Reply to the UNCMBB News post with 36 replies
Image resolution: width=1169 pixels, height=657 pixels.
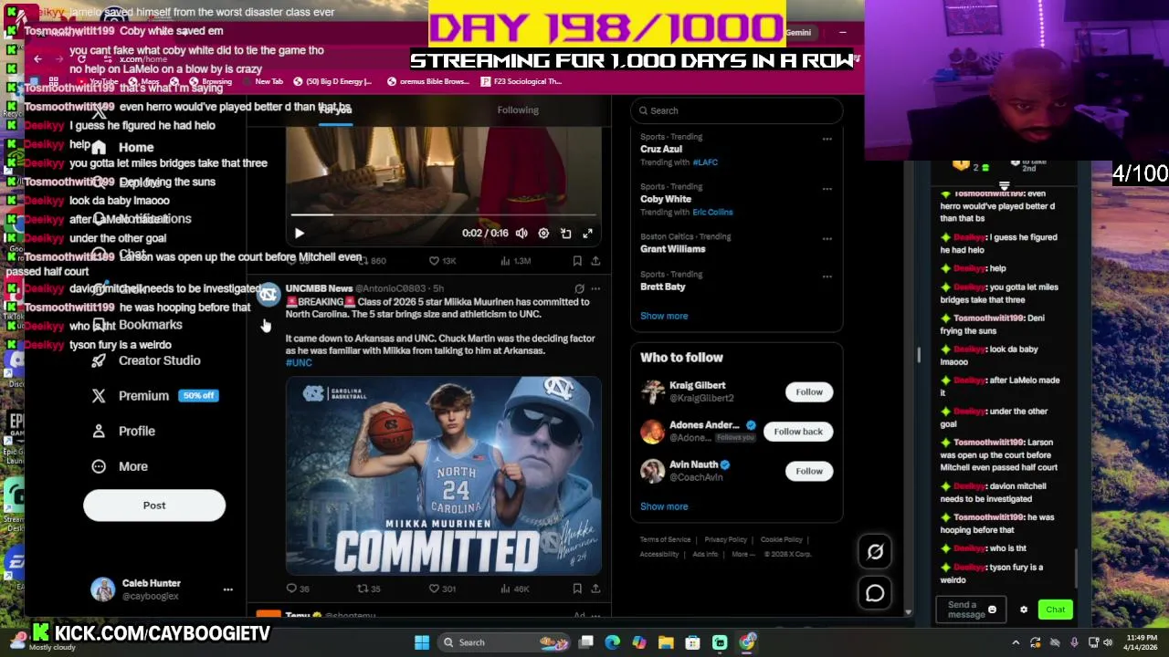pyautogui.click(x=298, y=589)
